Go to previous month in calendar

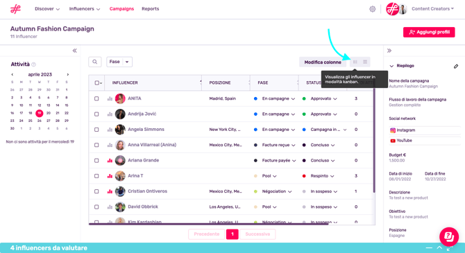coord(12,75)
